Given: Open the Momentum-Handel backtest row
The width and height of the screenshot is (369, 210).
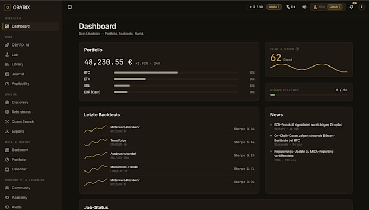Looking at the screenshot, I should tap(169, 169).
